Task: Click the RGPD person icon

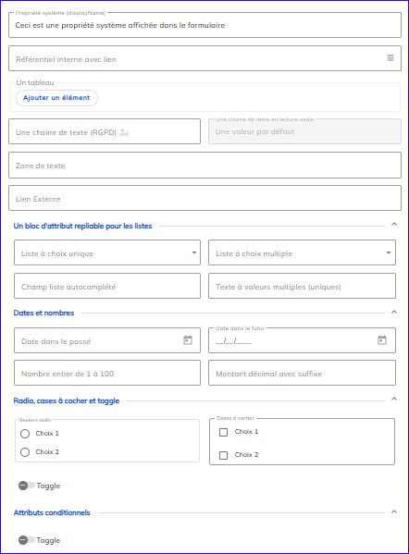Action: [124, 132]
